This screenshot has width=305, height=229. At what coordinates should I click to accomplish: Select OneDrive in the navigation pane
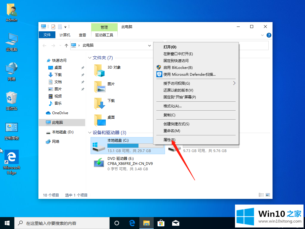60,113
